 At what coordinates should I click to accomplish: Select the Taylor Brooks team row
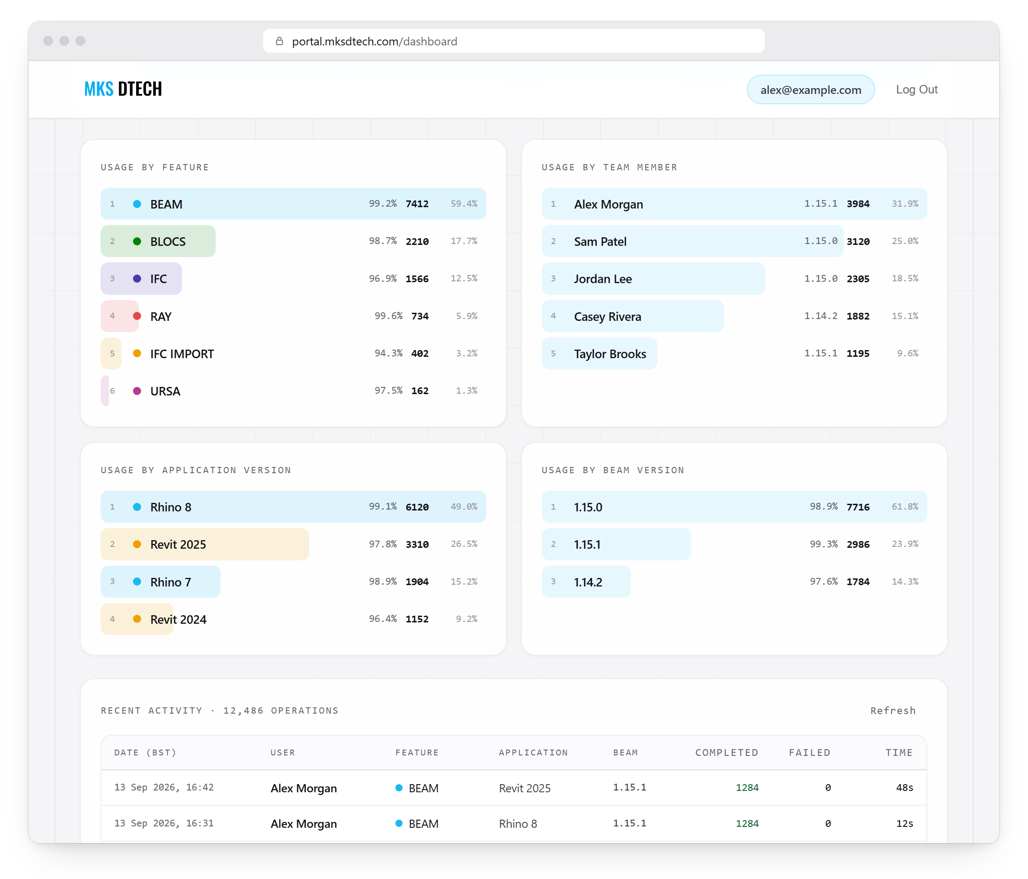pyautogui.click(x=734, y=353)
